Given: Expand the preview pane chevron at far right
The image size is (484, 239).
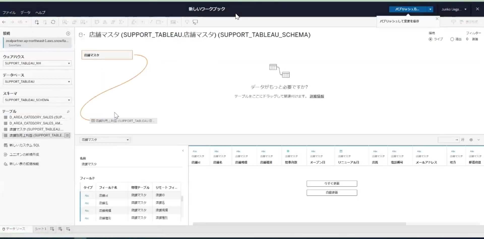Looking at the screenshot, I should [478, 140].
